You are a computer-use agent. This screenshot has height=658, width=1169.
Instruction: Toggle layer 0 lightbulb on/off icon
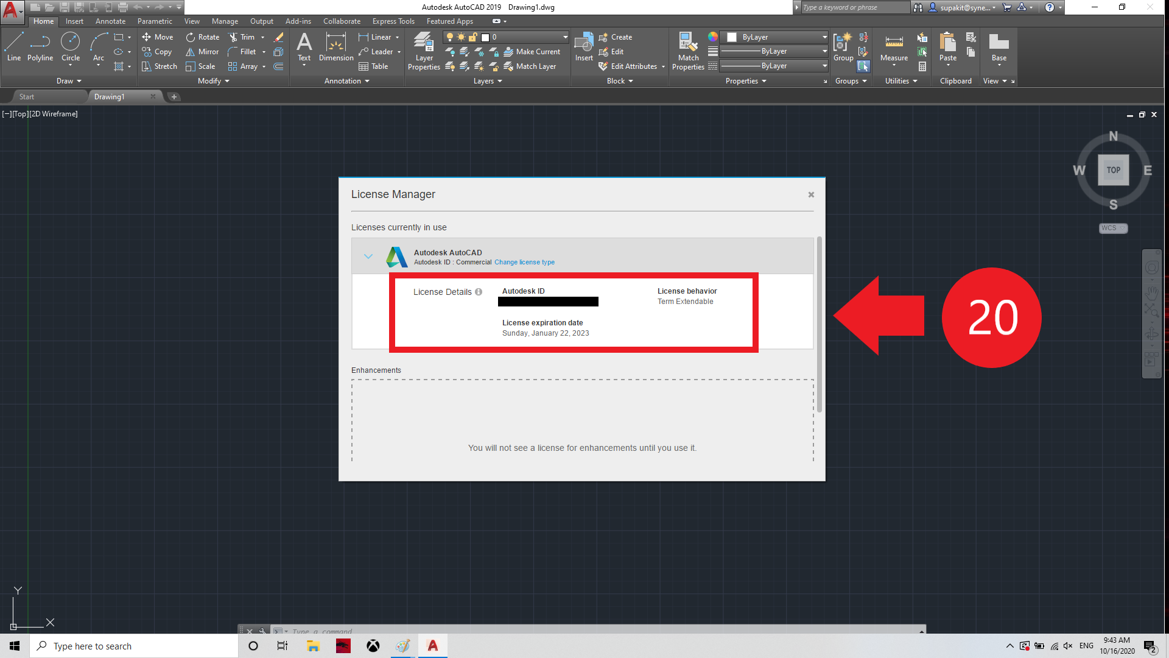point(450,37)
